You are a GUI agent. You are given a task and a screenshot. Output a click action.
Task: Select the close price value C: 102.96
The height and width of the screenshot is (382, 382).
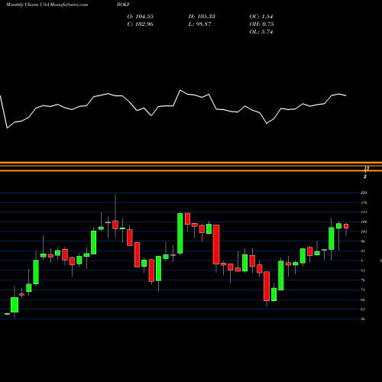(x=141, y=24)
